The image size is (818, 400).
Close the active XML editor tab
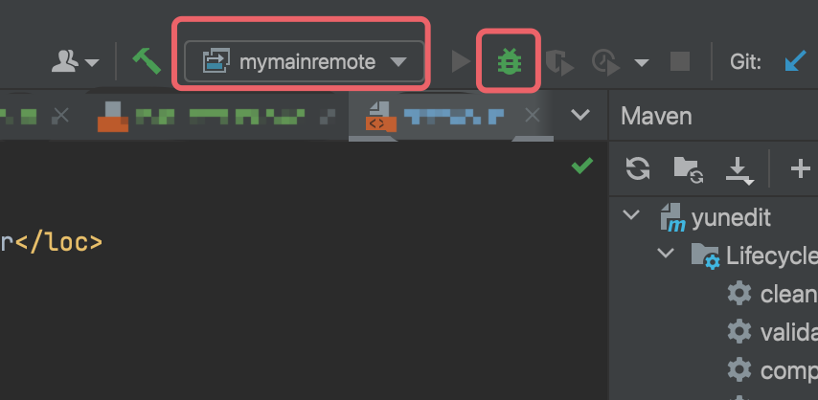pyautogui.click(x=533, y=115)
